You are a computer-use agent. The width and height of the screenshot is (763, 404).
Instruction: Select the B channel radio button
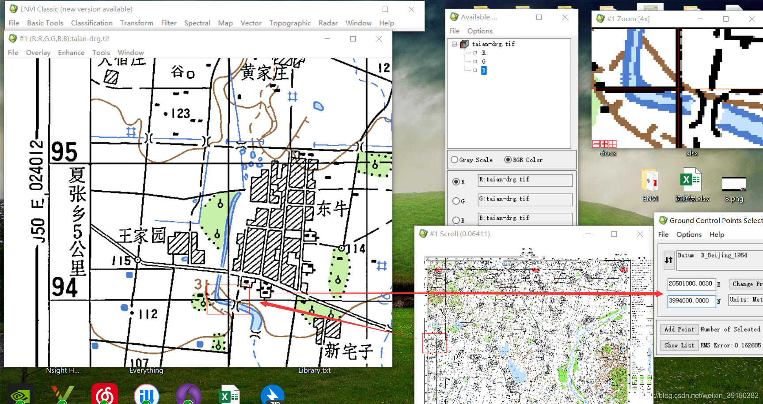[x=456, y=220]
